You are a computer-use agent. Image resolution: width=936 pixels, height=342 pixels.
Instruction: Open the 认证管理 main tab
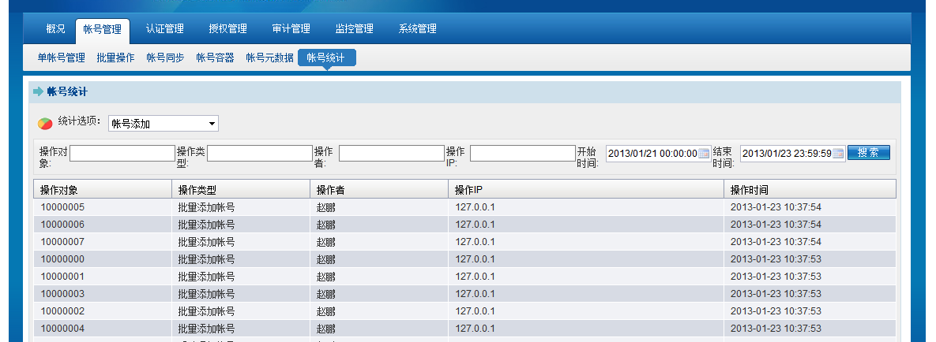pos(165,29)
